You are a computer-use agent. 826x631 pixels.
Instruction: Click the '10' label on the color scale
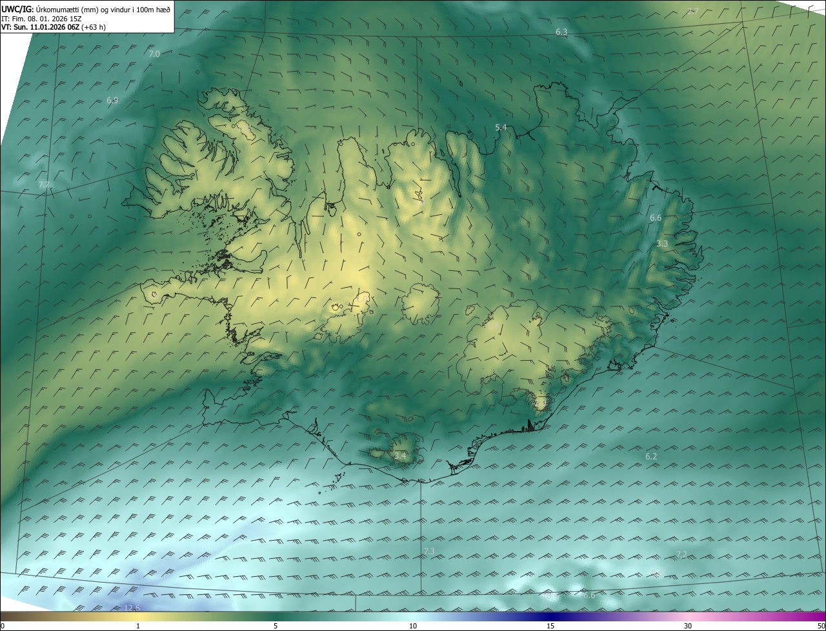coord(413,626)
